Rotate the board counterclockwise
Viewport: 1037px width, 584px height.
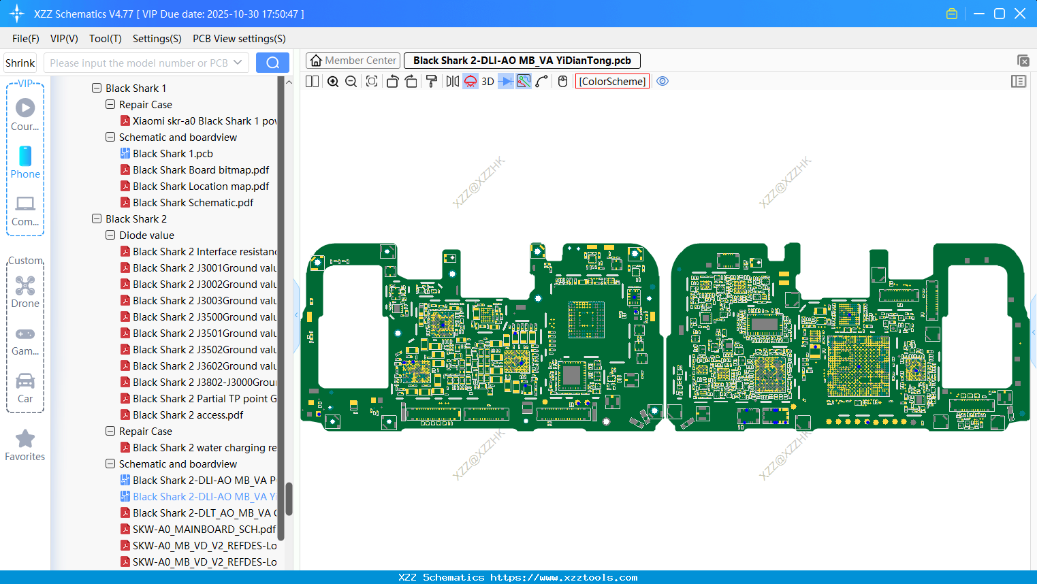(x=392, y=82)
